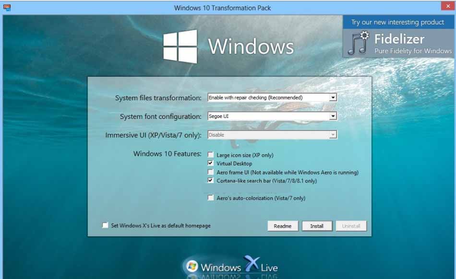Uncheck Cortana-like search bar option
This screenshot has height=279, width=456.
[211, 180]
